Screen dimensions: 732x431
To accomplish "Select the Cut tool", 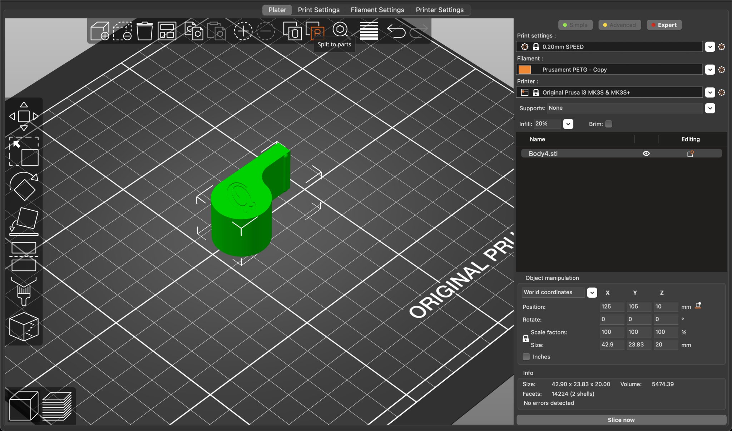I will [24, 256].
